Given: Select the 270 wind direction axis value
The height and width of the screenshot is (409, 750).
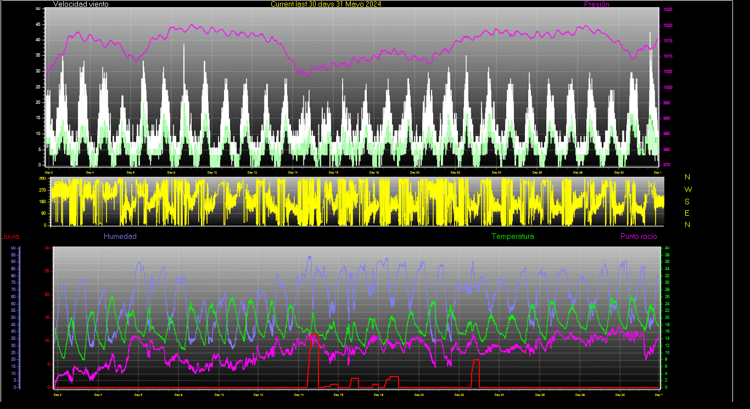Looking at the screenshot, I should [42, 190].
